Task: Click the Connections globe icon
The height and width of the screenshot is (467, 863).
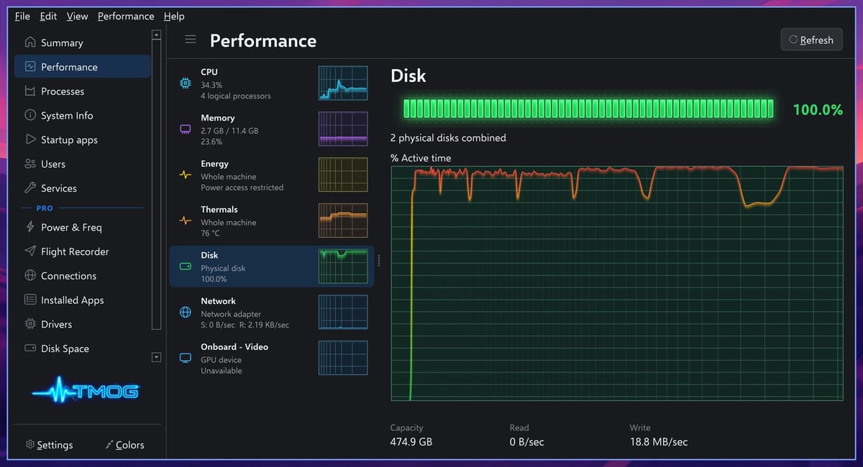Action: [30, 276]
